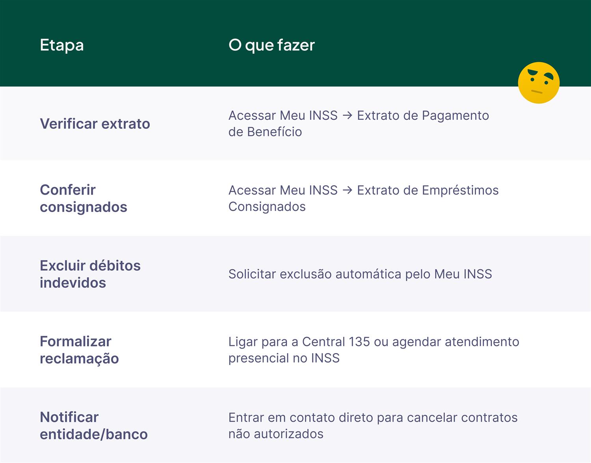The image size is (591, 463).
Task: Click the Conferir consignados step label
Action: pyautogui.click(x=84, y=198)
